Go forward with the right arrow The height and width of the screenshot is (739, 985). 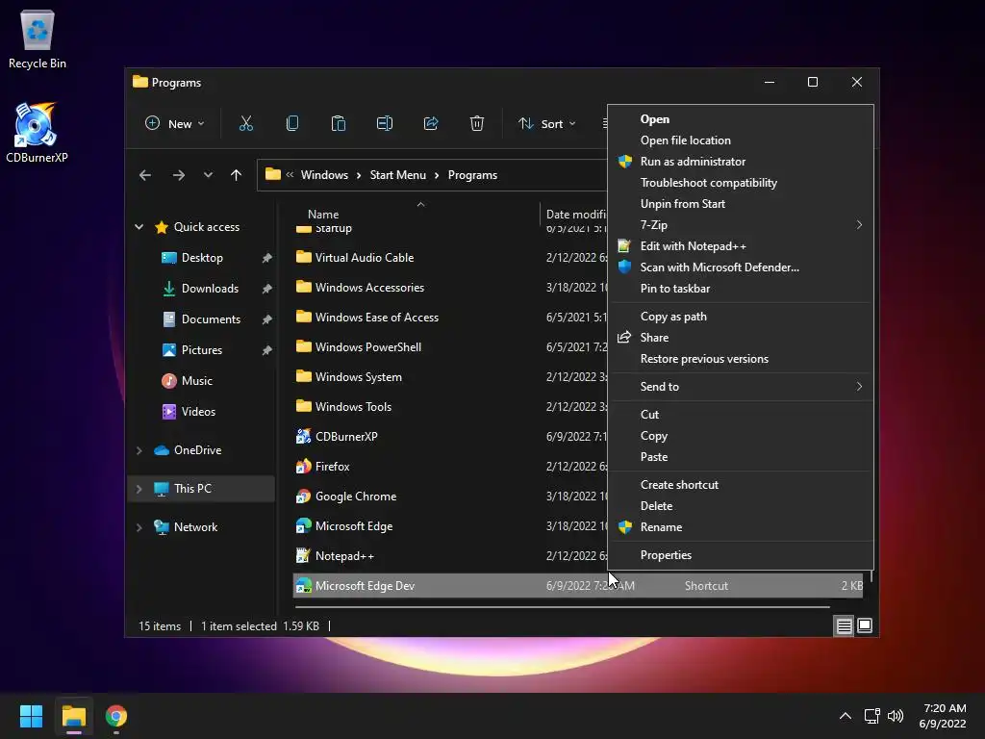[178, 175]
